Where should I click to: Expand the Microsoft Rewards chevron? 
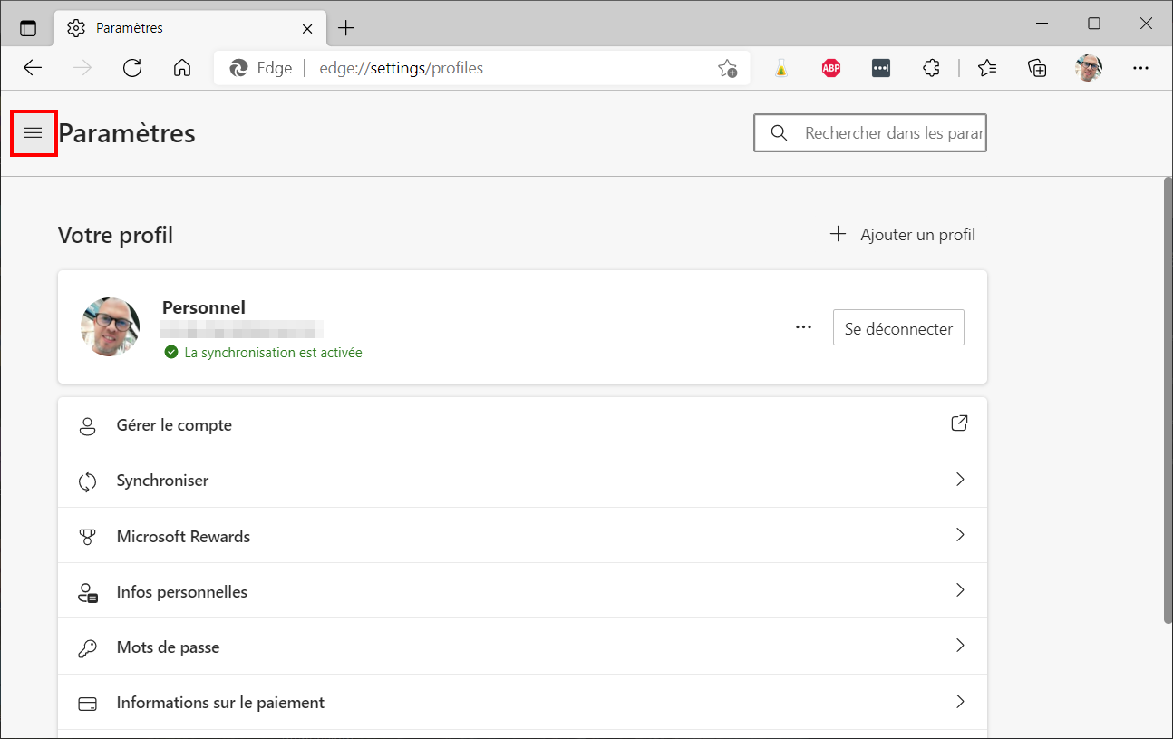(x=960, y=535)
